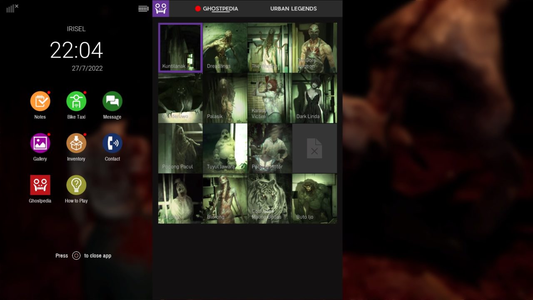Viewport: 533px width, 300px height.
Task: Select the Pocong Pacul entry
Action: [x=180, y=148]
